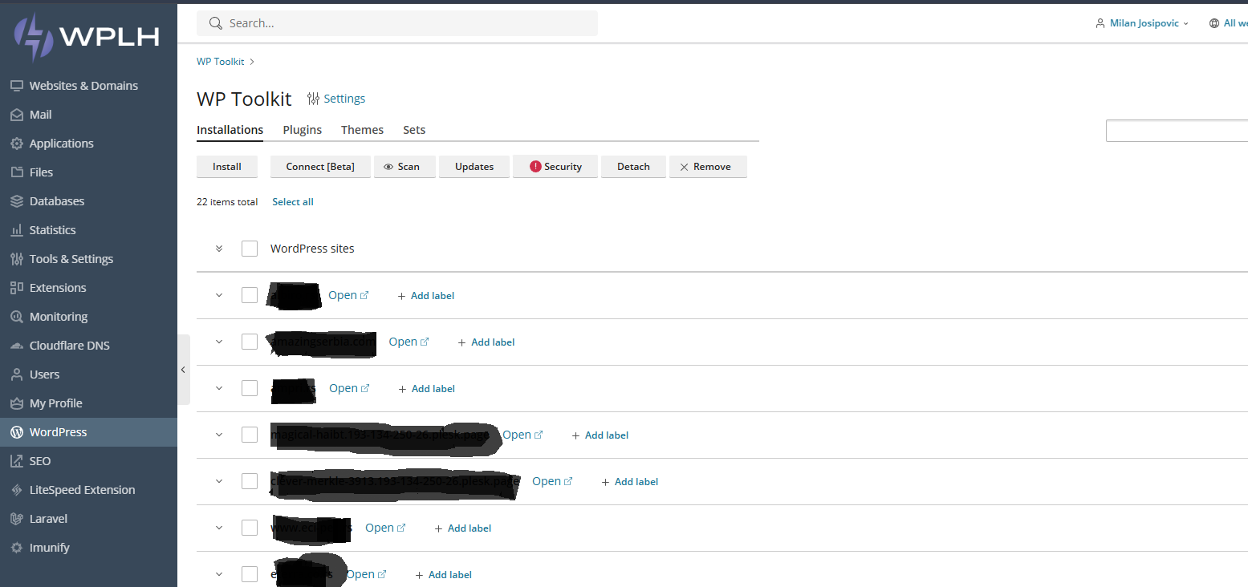The width and height of the screenshot is (1248, 587).
Task: Collapse the sidebar with the arrow handle
Action: pyautogui.click(x=184, y=370)
